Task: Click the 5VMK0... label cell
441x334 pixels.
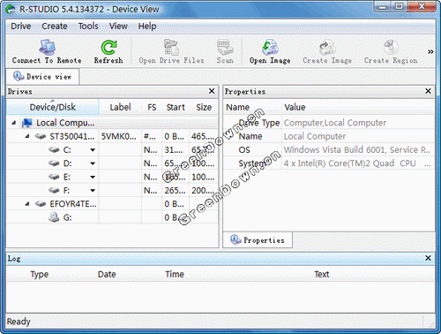Action: [x=120, y=136]
